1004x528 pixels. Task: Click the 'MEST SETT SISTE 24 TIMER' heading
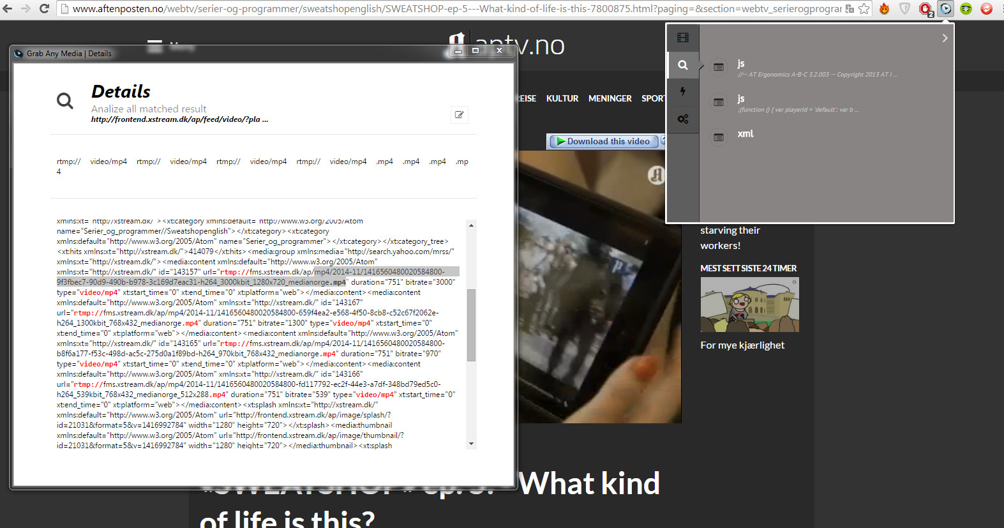pyautogui.click(x=749, y=268)
